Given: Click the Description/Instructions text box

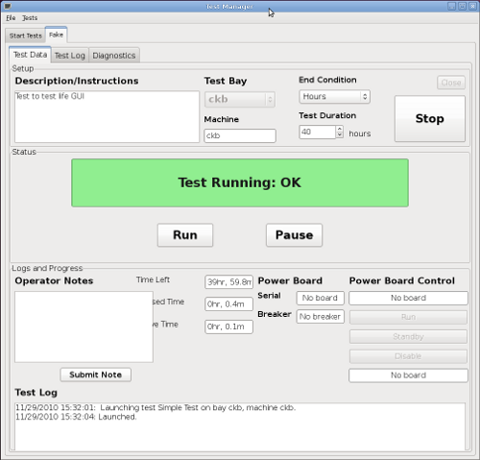Looking at the screenshot, I should (x=107, y=117).
